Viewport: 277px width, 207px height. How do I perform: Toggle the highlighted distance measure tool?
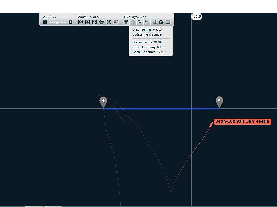(133, 22)
